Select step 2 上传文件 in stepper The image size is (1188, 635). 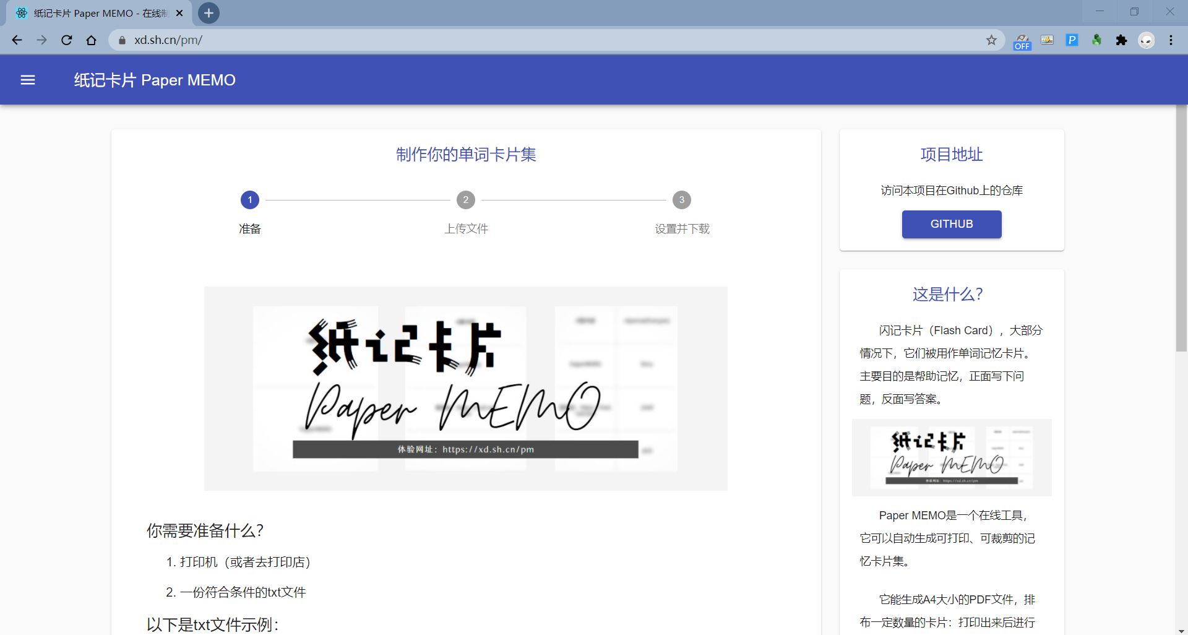pos(466,200)
